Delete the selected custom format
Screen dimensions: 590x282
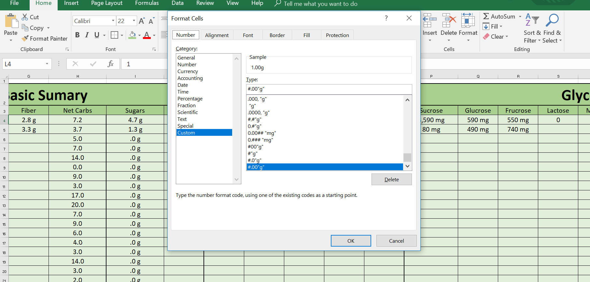391,179
